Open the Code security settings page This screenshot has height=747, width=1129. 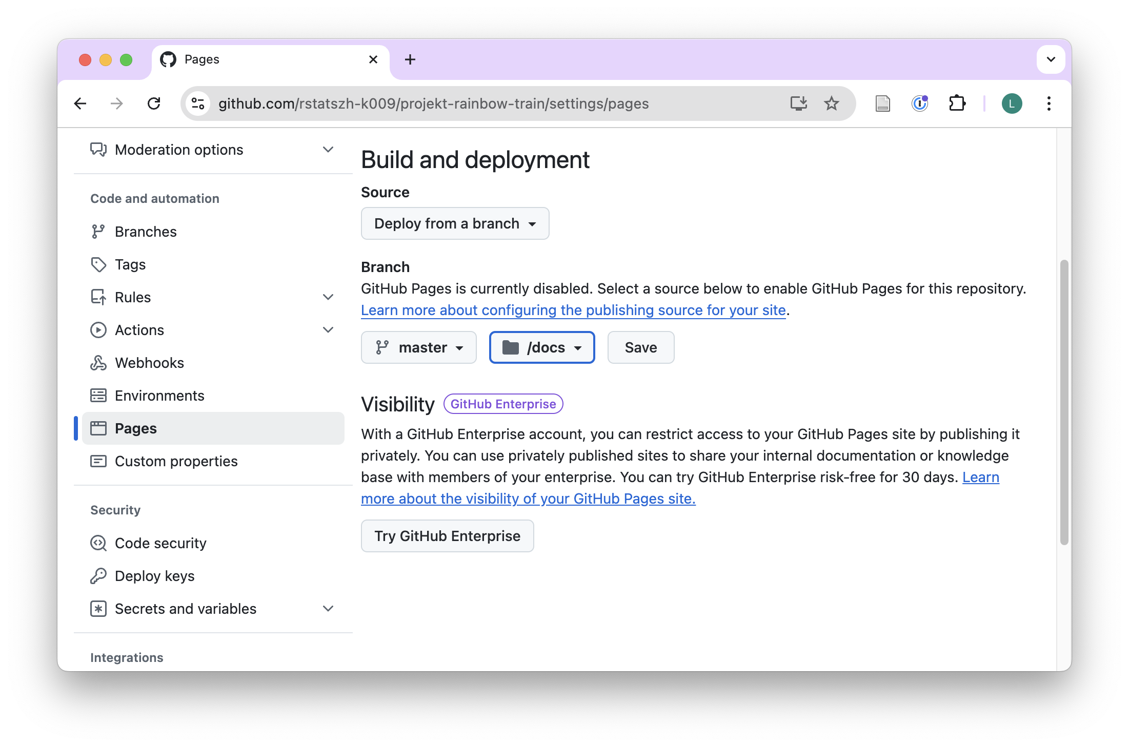(x=213, y=543)
